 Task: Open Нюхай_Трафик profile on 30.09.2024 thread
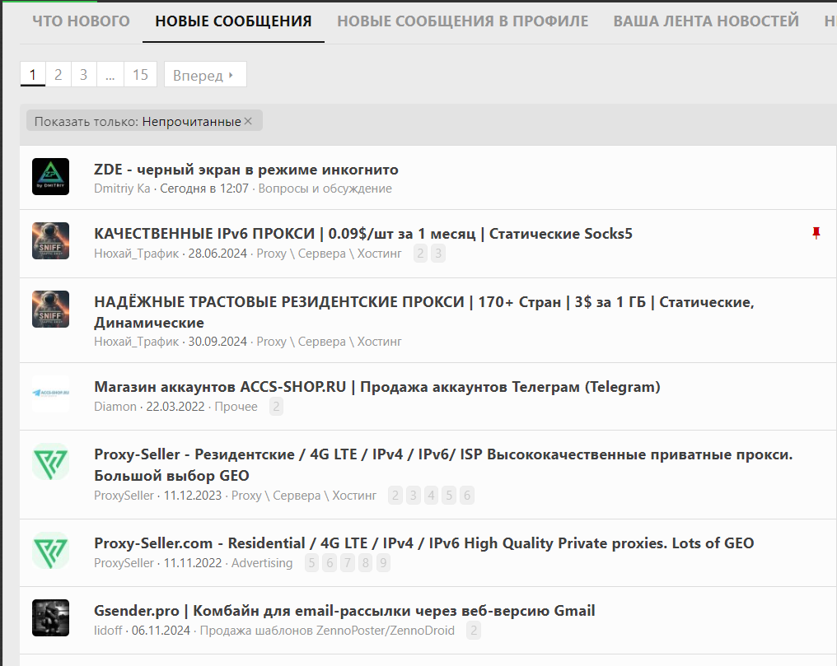pyautogui.click(x=136, y=342)
